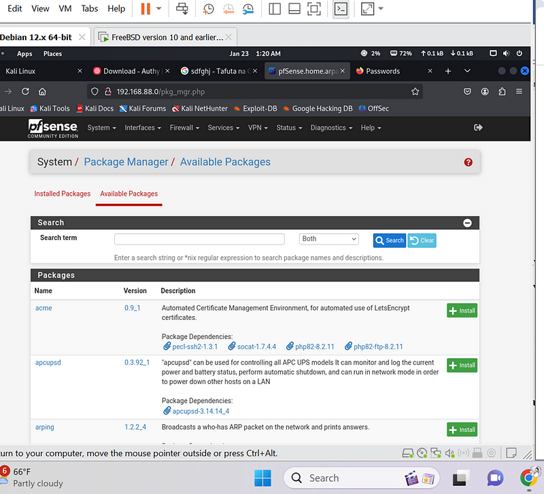Go to Firefox home page icon
The width and height of the screenshot is (544, 494).
42,92
